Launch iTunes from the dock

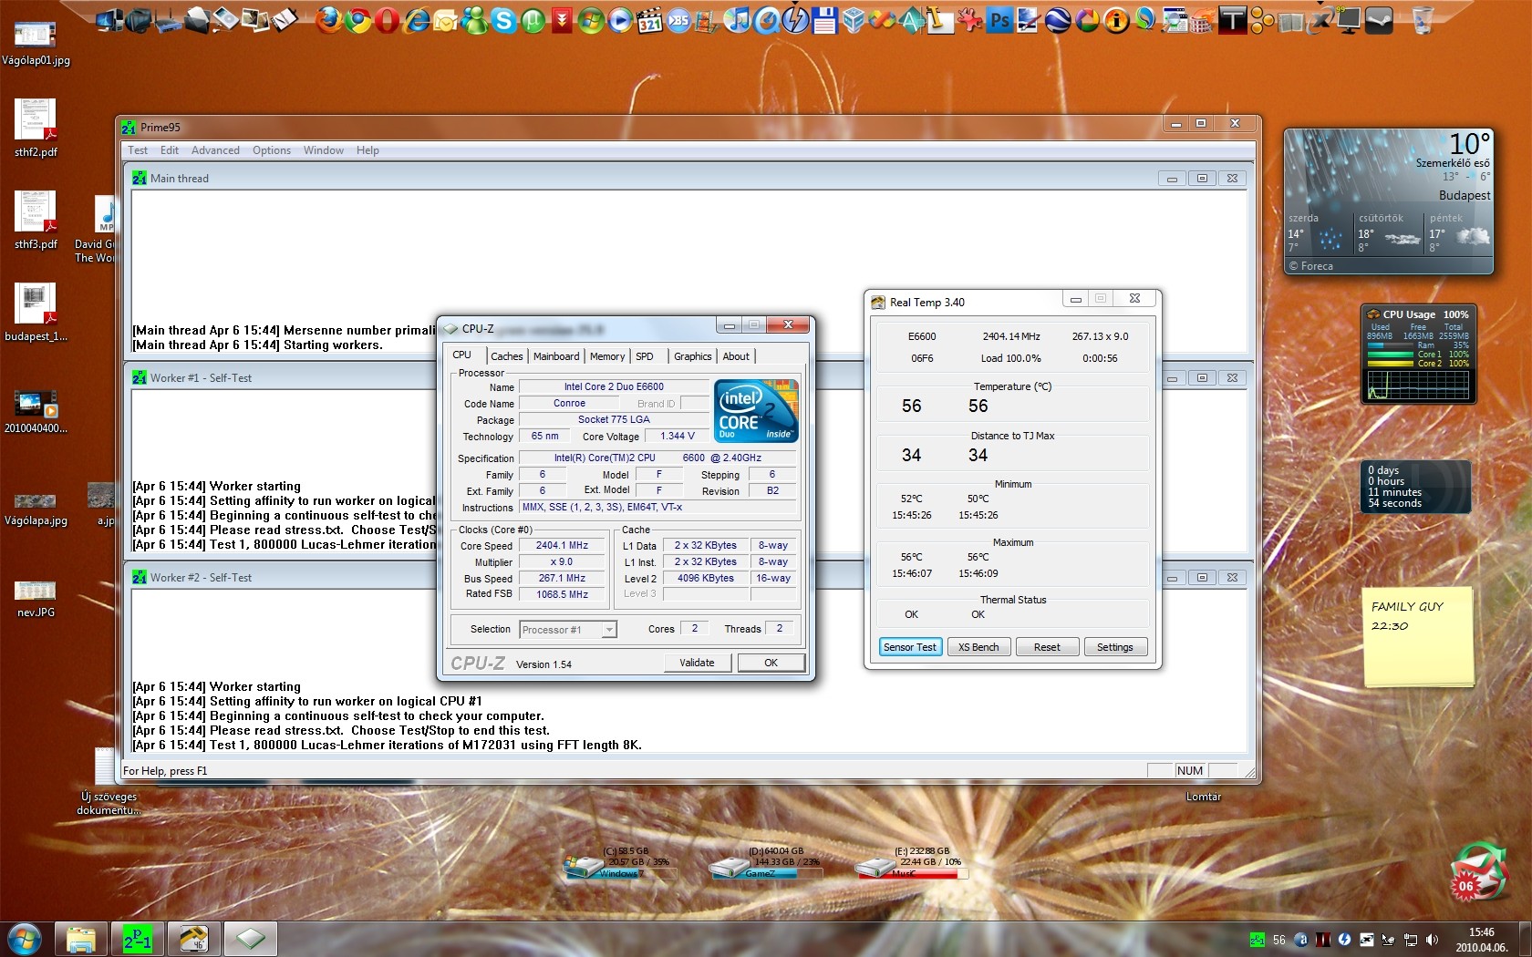(737, 19)
